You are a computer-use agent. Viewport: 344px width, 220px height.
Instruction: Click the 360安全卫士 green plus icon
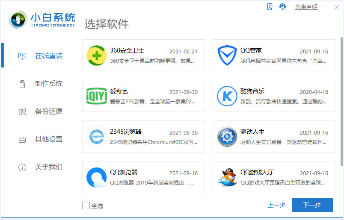97,56
